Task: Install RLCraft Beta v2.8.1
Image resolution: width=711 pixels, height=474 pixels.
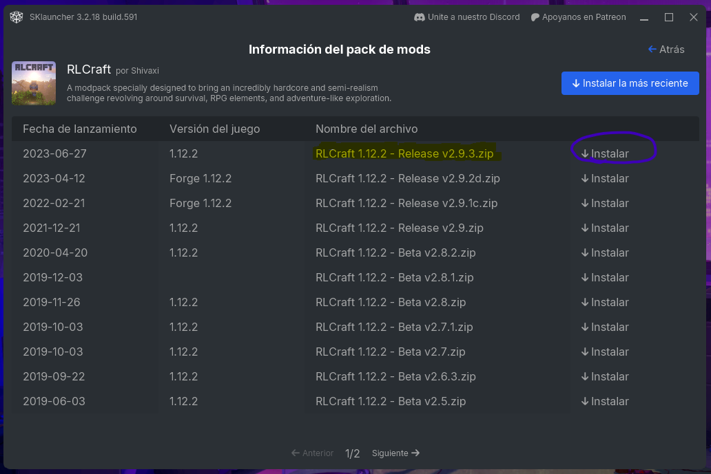Action: (x=605, y=277)
